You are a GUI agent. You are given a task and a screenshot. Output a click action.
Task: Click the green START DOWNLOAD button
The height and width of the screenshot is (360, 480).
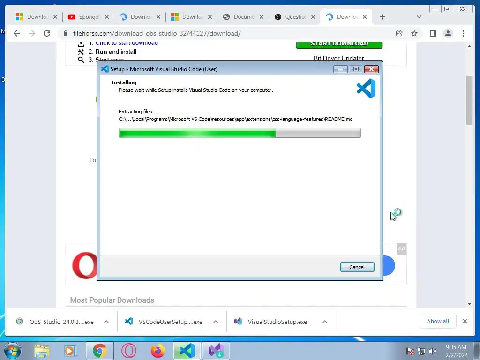339,45
